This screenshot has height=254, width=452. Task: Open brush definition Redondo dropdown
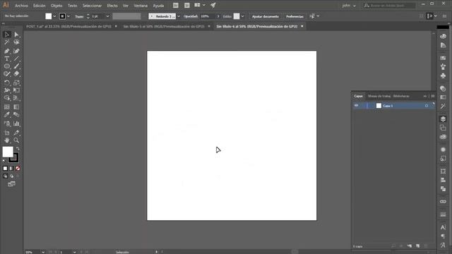(x=179, y=16)
